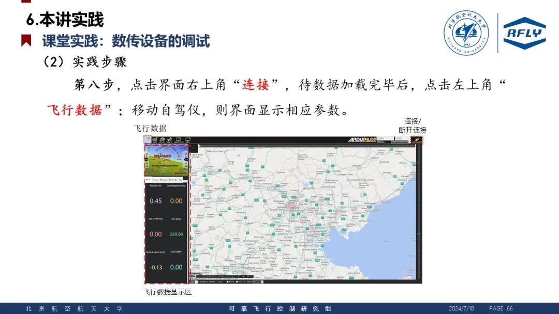
Task: Open the COM port dropdown
Action: (x=385, y=138)
